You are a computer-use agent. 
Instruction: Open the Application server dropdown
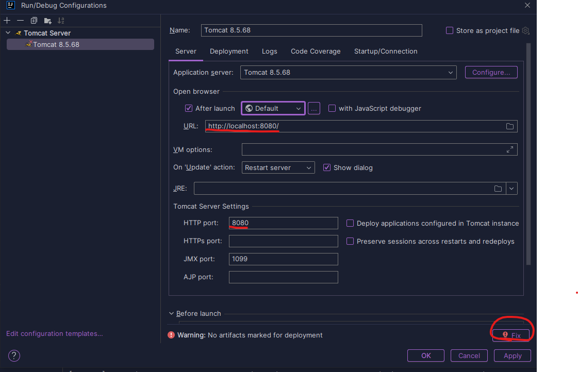[x=349, y=72]
